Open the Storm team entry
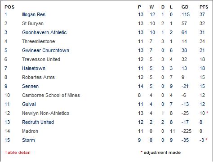The width and height of the screenshot is (213, 162). [x=28, y=140]
